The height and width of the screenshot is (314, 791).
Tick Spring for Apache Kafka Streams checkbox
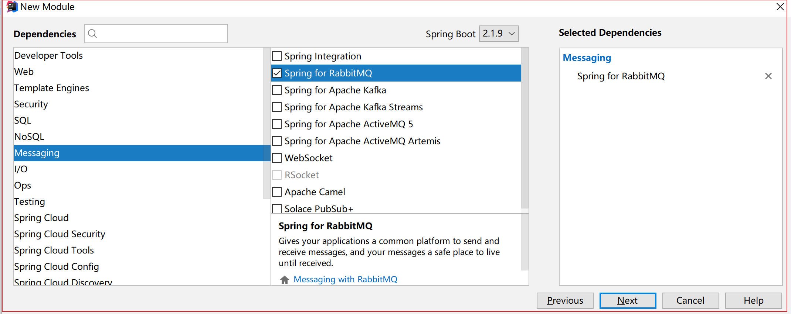[277, 107]
